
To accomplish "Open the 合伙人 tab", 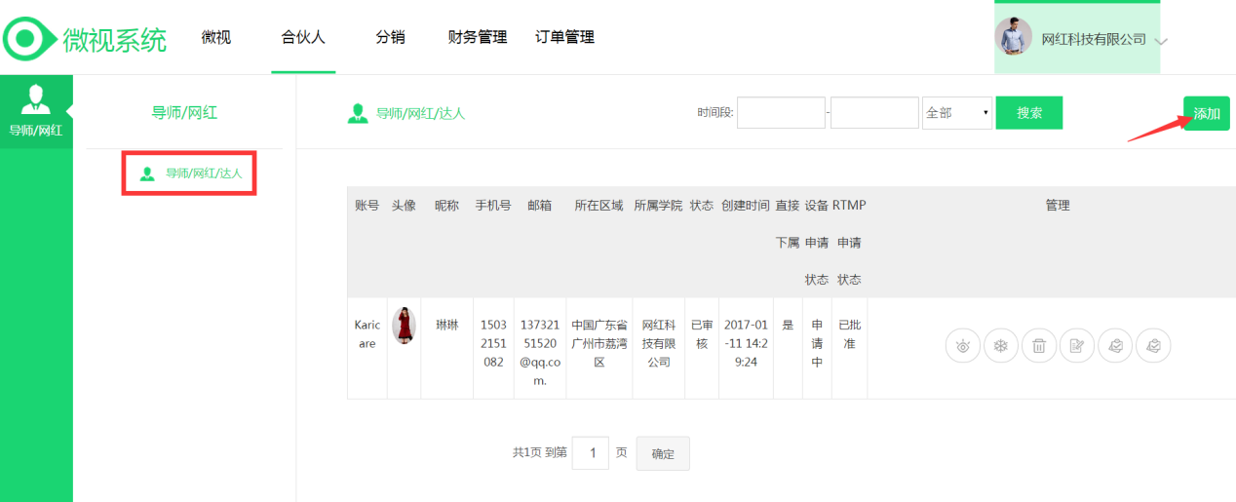I will (x=303, y=38).
